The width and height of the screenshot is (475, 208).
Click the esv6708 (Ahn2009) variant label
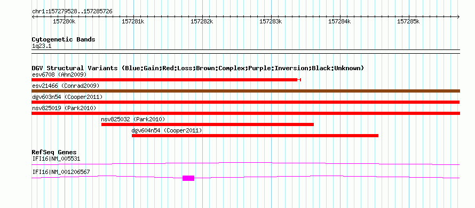coord(59,74)
